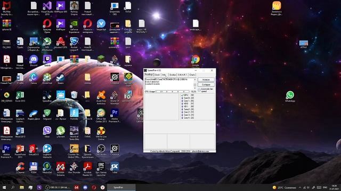Screen dimensions: 341x191
Task: Select the HD0 temperature row
Action: click(x=188, y=103)
